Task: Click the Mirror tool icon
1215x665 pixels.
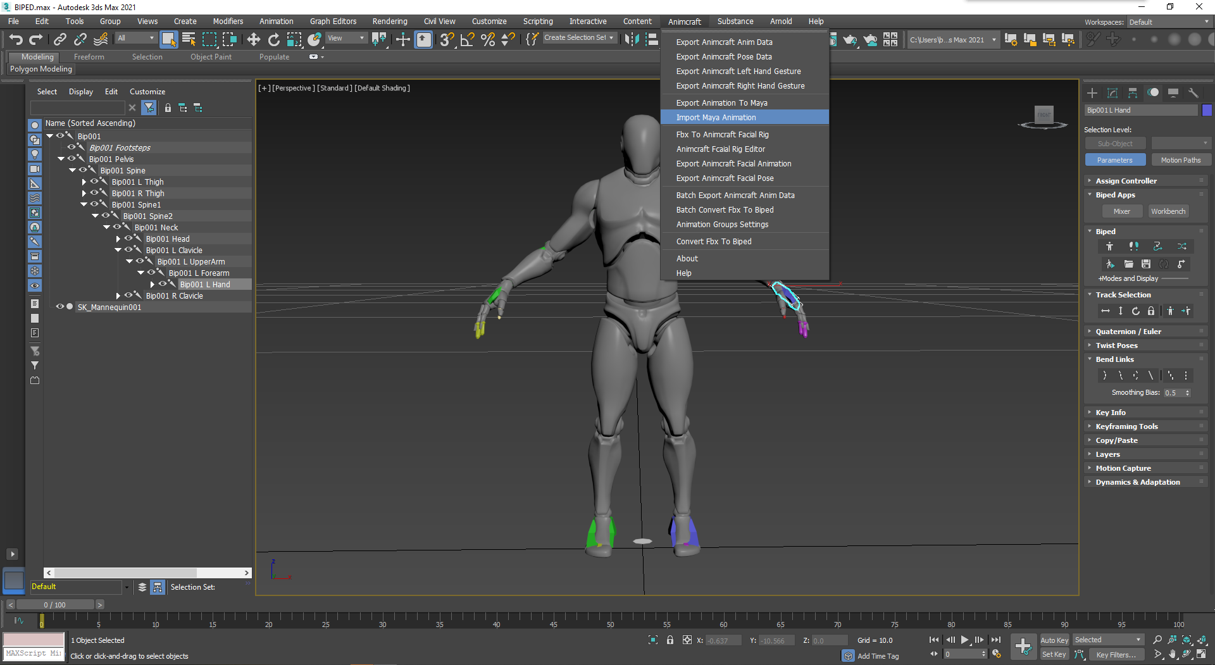Action: coord(632,39)
